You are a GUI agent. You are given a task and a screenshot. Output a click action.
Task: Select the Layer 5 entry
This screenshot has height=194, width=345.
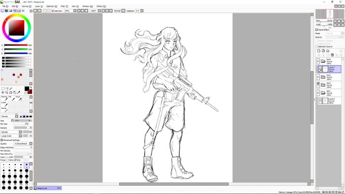pos(329,101)
